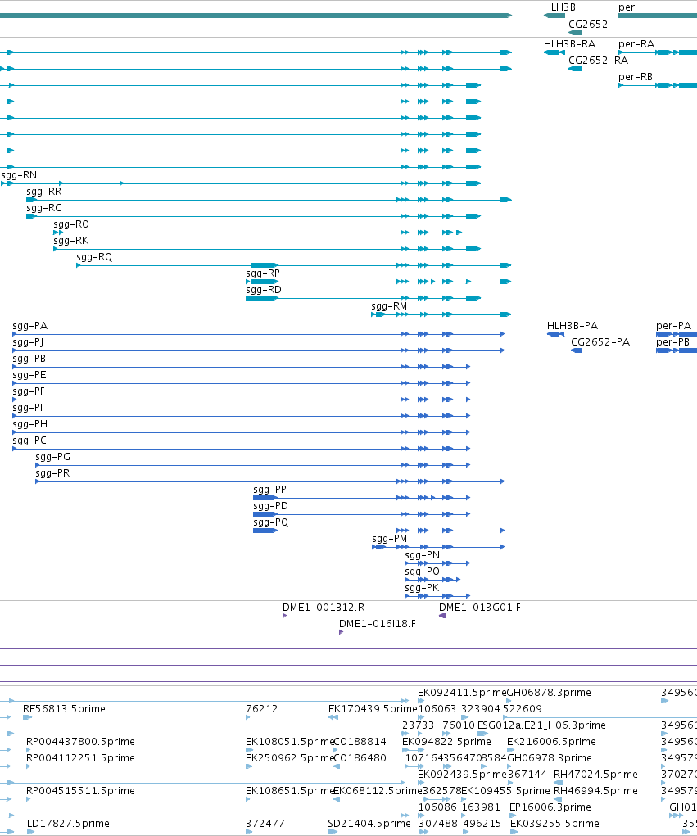Click the RP004515511.5prime EST label
Viewport: 697px width, 836px height.
coord(80,791)
